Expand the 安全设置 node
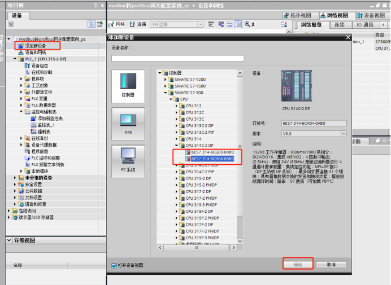The height and width of the screenshot is (285, 391). (x=15, y=185)
